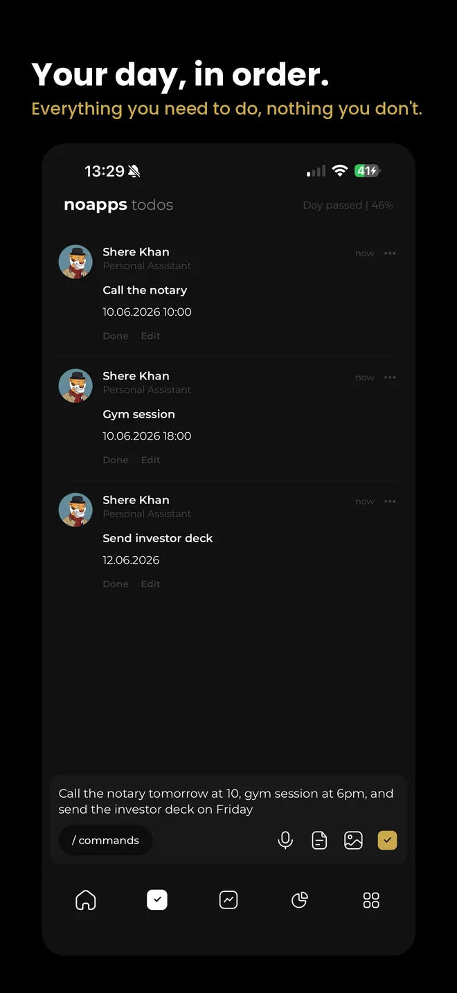457x993 pixels.
Task: Open the image attachment icon
Action: coord(353,840)
